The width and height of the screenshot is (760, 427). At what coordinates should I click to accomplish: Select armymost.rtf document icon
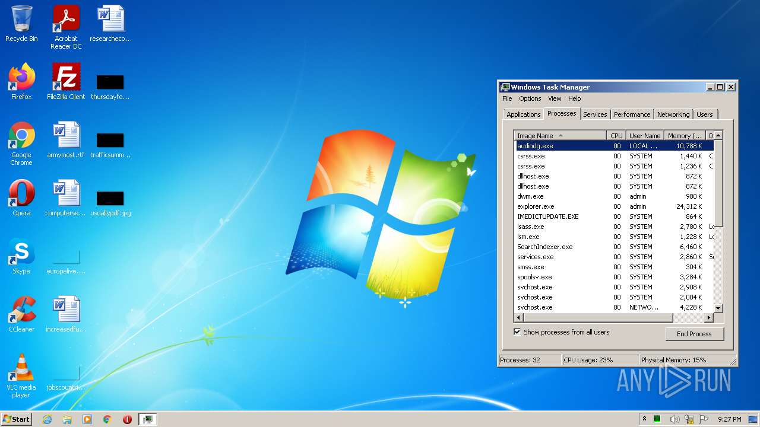point(66,140)
